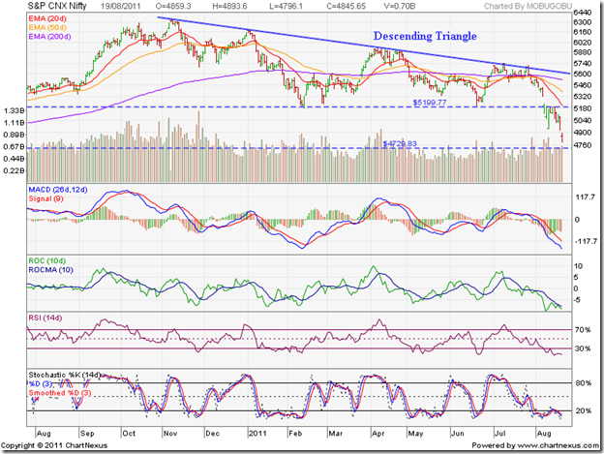
Task: Click the S&P CNX Nifty chart title
Action: pos(57,6)
